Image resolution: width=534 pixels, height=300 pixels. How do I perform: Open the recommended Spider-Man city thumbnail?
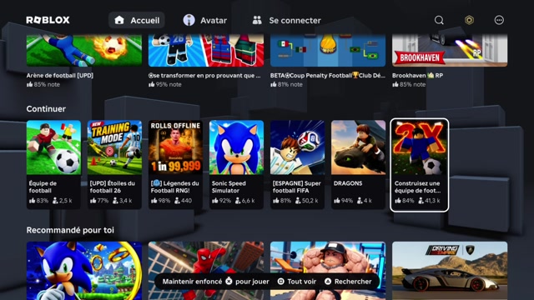pos(206,271)
